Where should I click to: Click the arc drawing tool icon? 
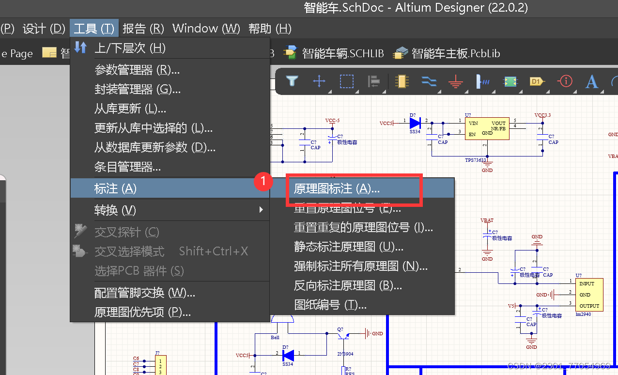(614, 81)
